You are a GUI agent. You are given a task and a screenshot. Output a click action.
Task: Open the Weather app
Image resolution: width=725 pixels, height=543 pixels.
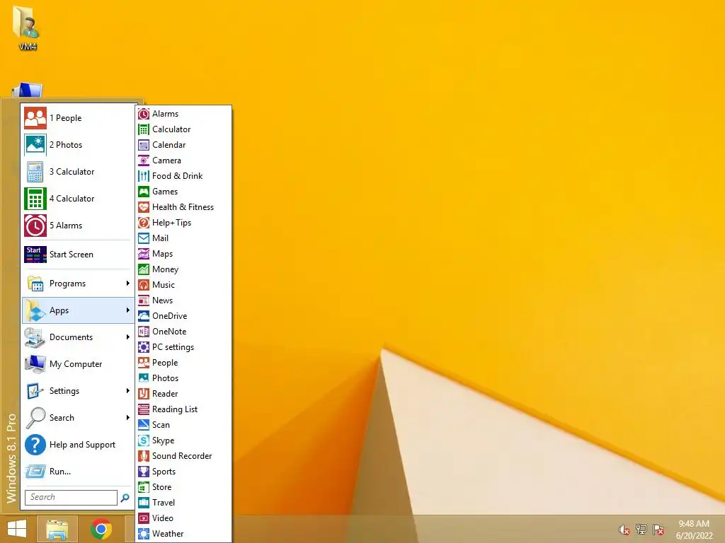[x=183, y=534]
